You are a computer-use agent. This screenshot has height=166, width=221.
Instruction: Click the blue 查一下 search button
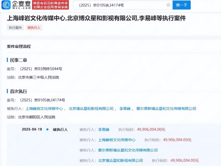181,5
